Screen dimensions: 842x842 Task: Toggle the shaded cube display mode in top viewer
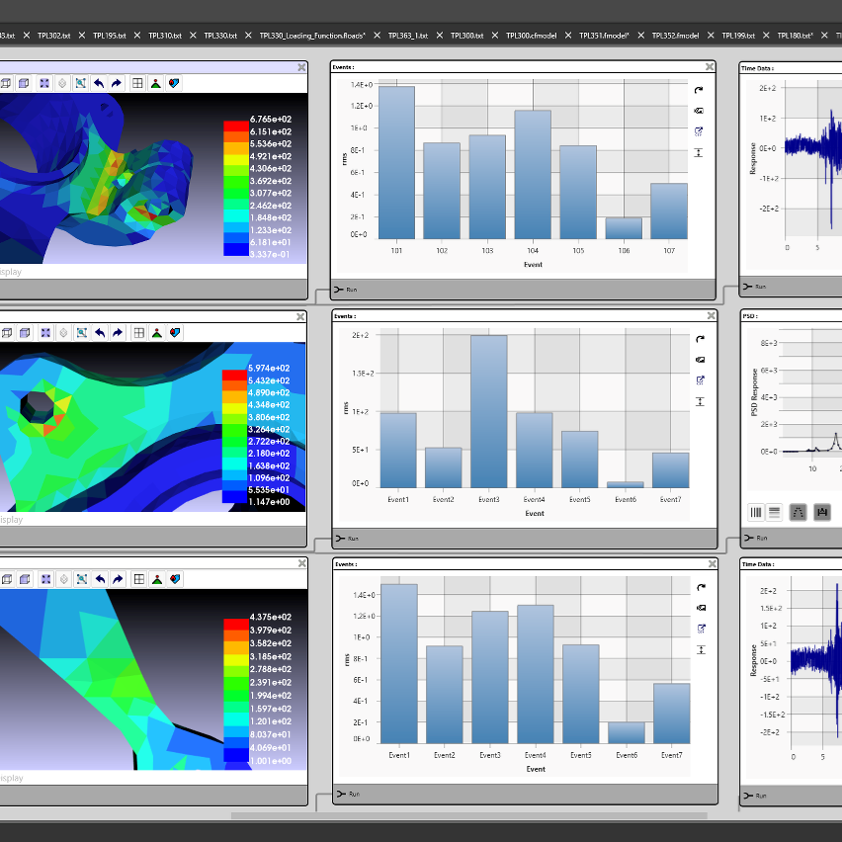25,84
